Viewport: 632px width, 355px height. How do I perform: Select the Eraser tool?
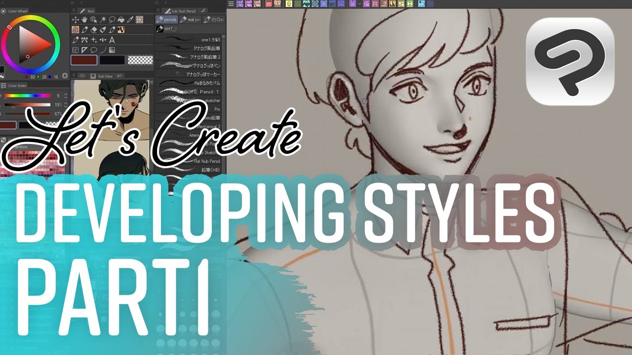[x=94, y=30]
